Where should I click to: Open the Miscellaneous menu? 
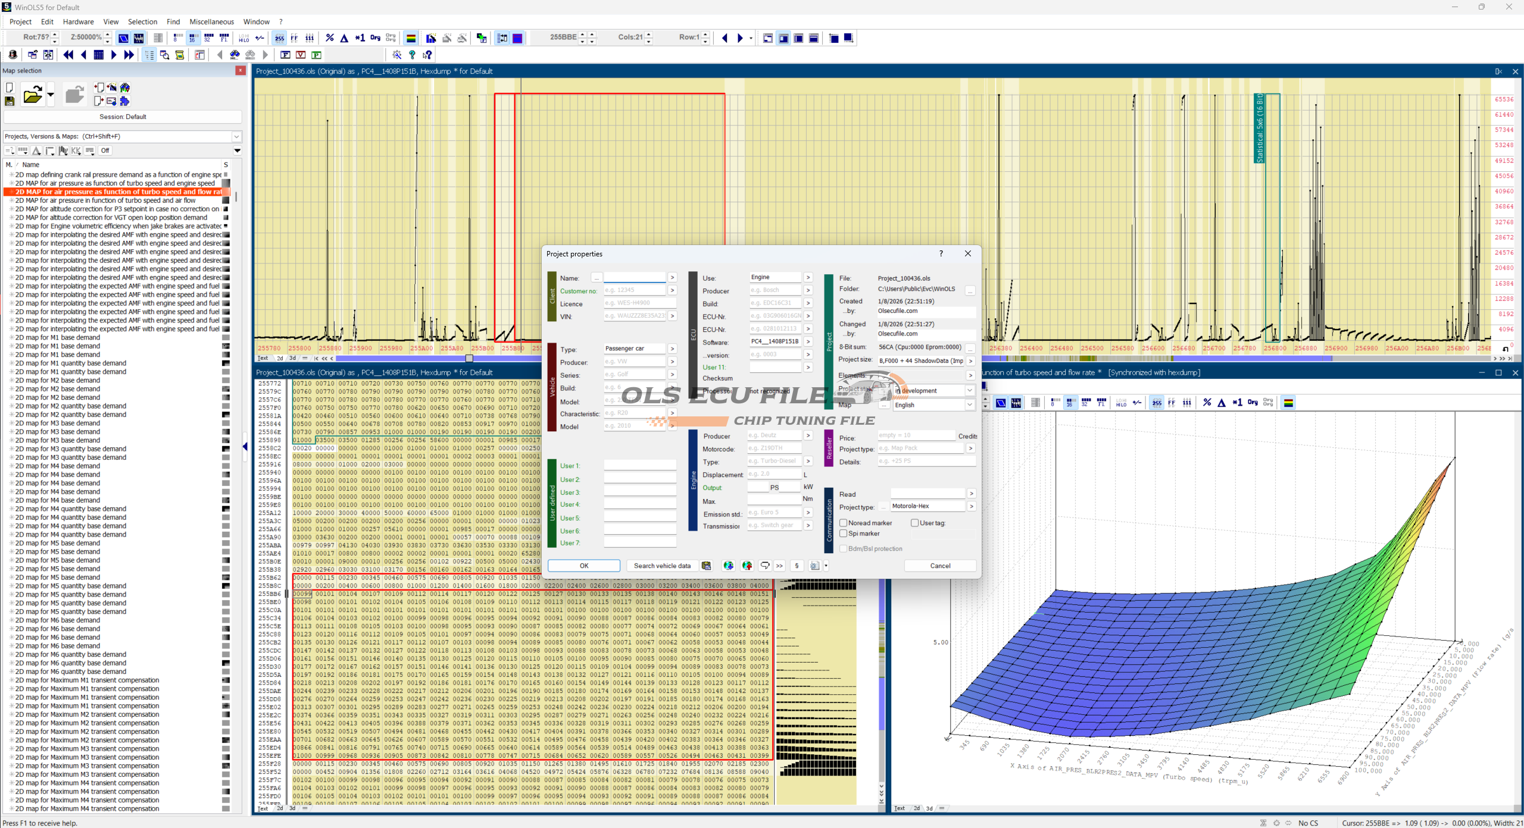(211, 21)
